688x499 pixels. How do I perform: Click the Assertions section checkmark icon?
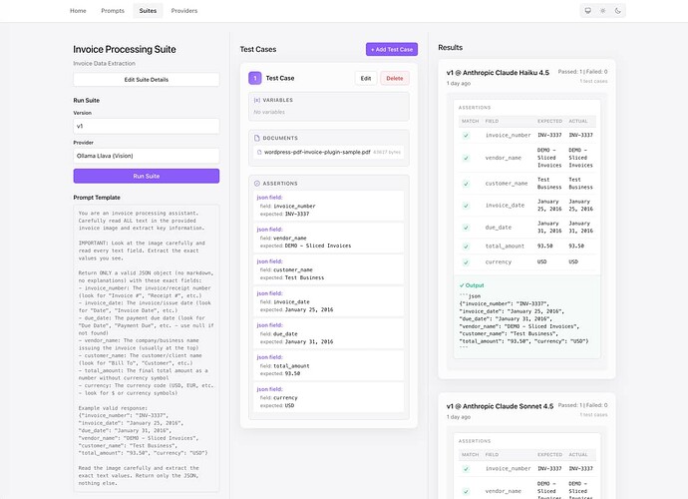point(257,183)
